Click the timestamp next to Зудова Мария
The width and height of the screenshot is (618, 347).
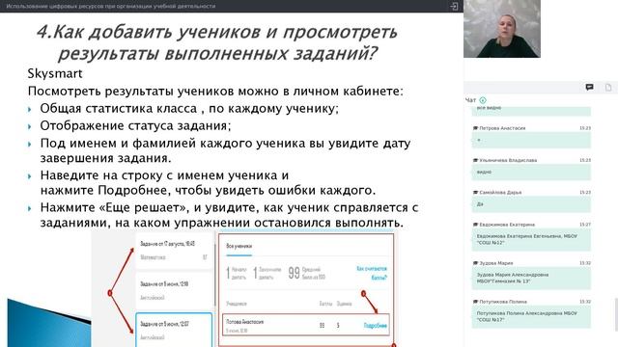[x=585, y=263]
